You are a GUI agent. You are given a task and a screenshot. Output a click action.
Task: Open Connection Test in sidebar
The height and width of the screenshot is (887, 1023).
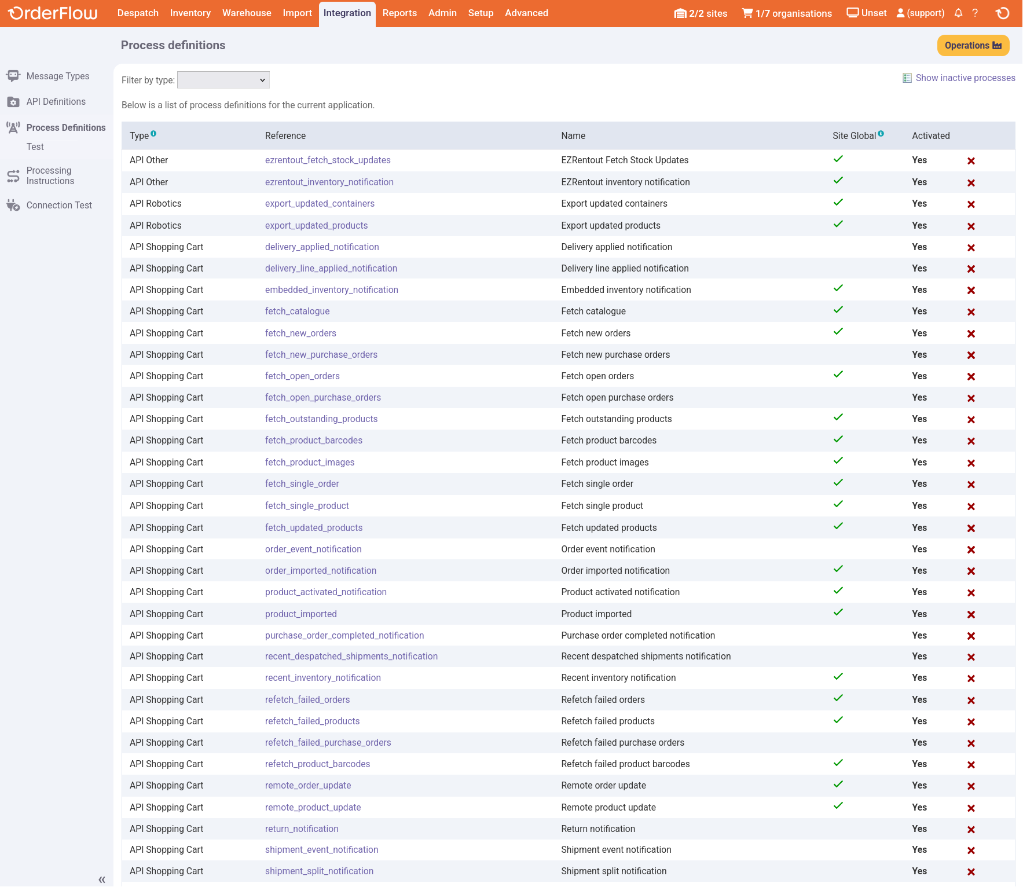click(59, 206)
